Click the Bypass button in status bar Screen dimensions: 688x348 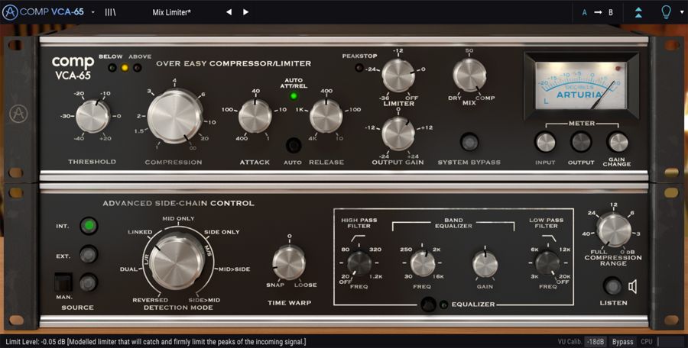[622, 342]
